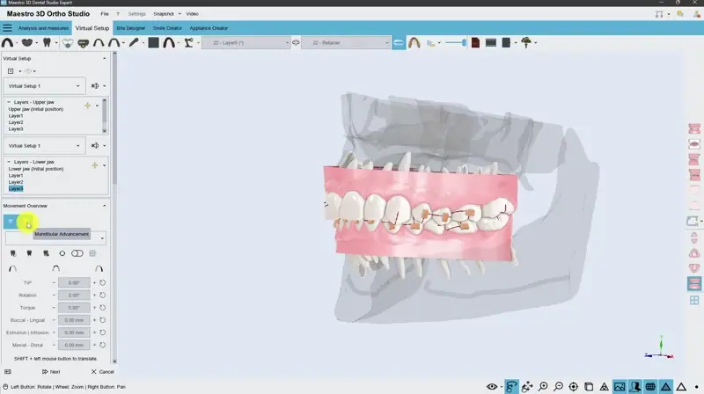This screenshot has width=704, height=394.
Task: Open the Video menu
Action: 192,14
